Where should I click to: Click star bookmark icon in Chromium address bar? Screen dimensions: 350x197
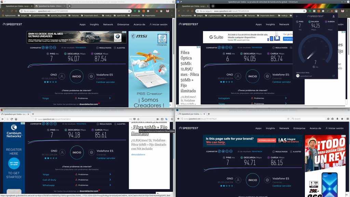(304, 11)
